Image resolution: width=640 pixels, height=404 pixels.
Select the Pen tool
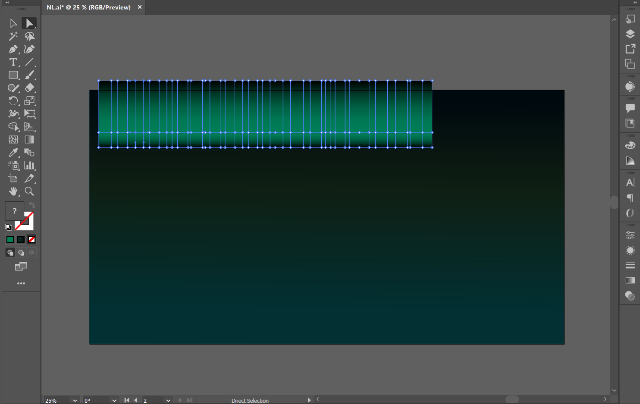(13, 49)
